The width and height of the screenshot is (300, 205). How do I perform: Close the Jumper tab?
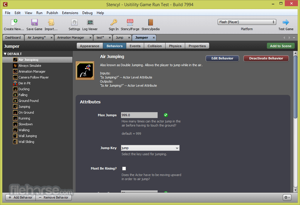point(154,38)
